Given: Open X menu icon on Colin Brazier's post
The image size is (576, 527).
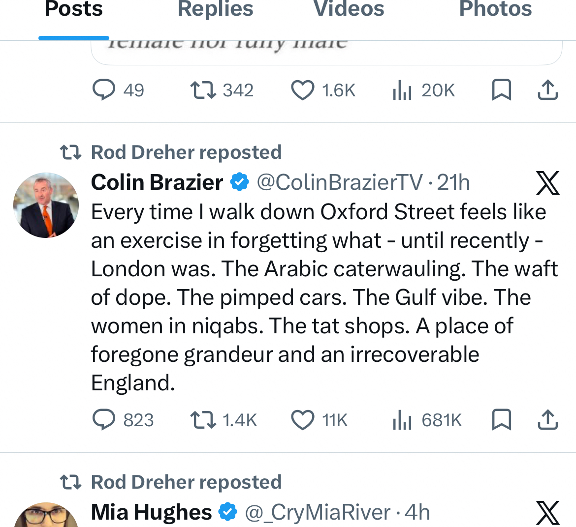Looking at the screenshot, I should click(547, 183).
